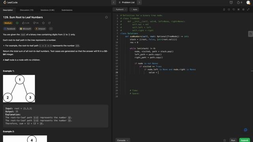This screenshot has height=142, width=253.
Task: Submit the solution
Action: tap(244, 140)
